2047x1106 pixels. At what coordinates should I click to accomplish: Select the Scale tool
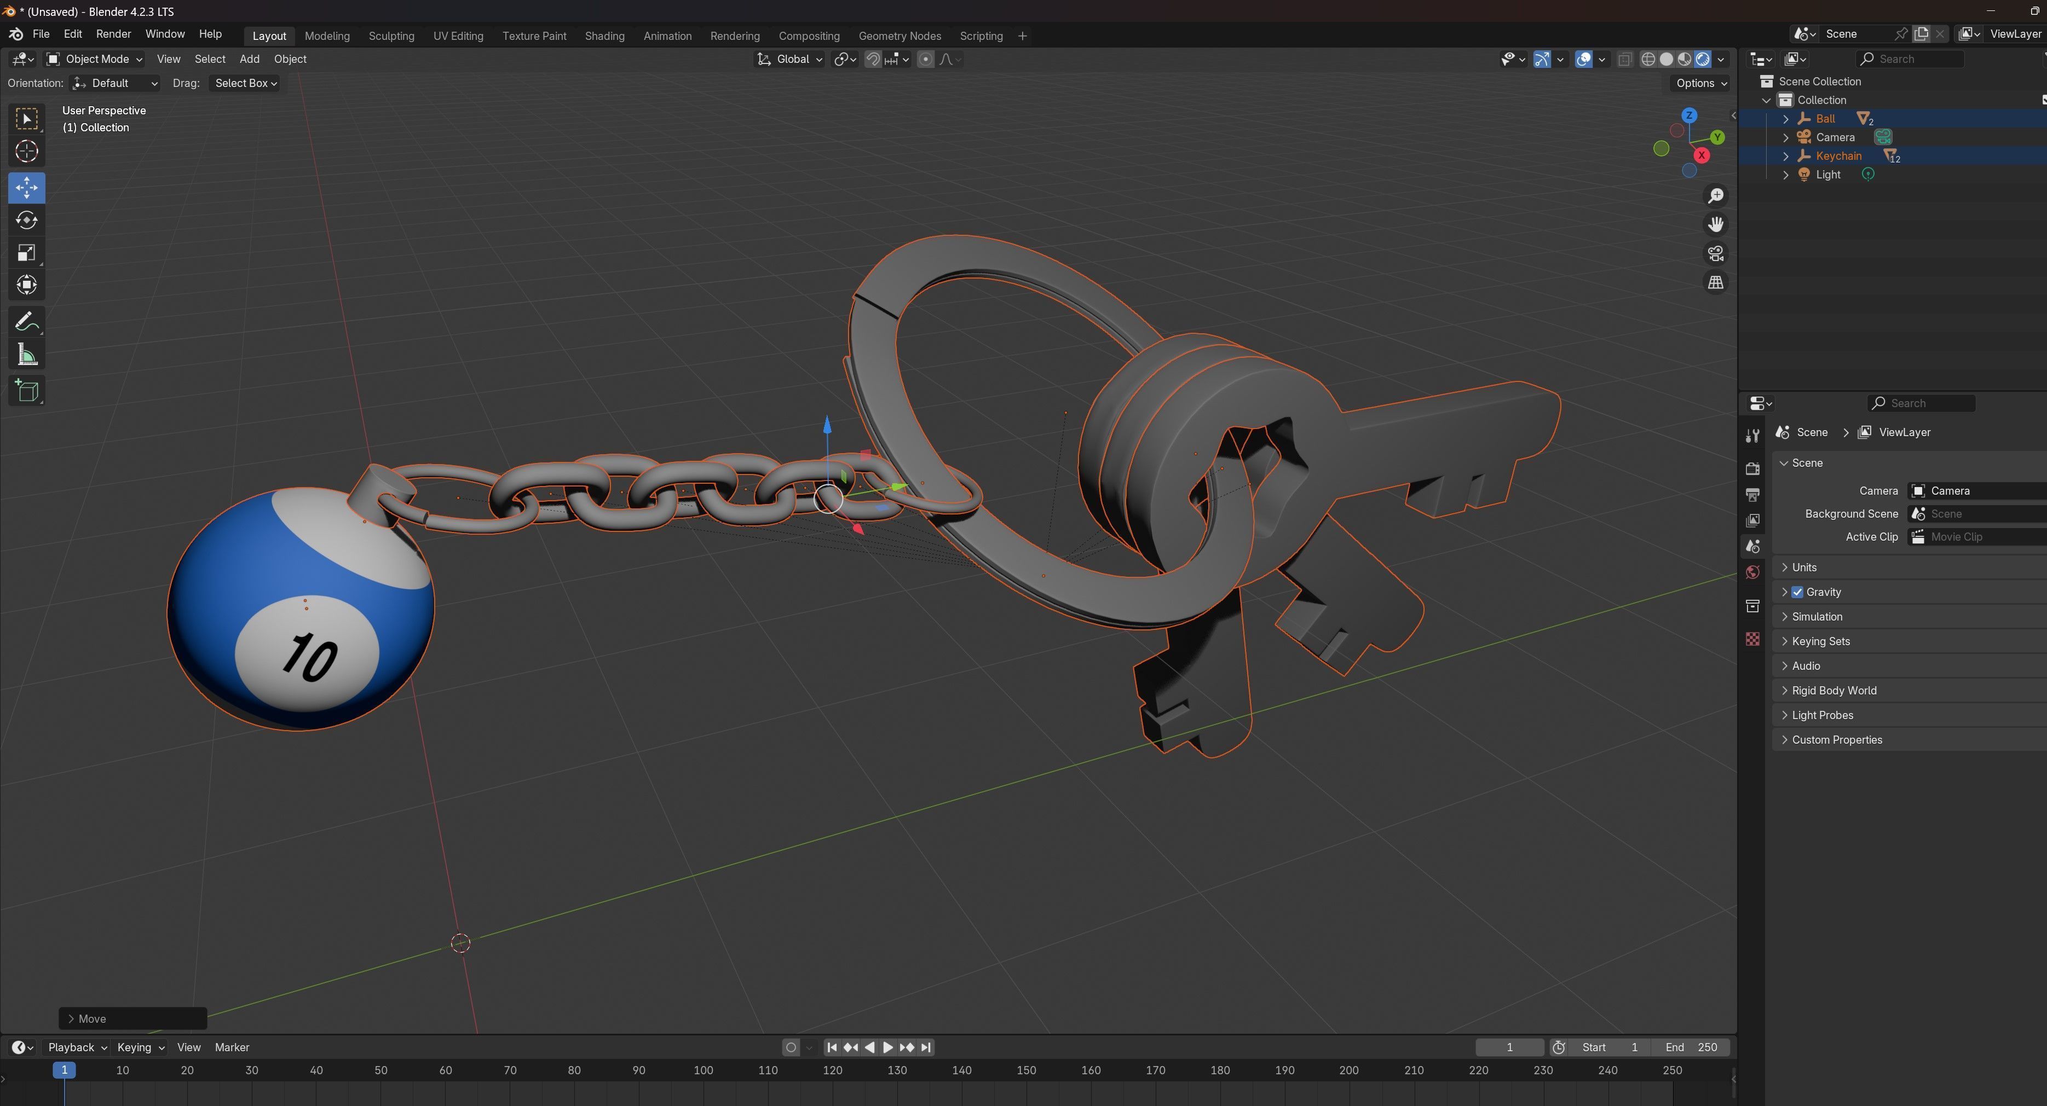coord(26,253)
